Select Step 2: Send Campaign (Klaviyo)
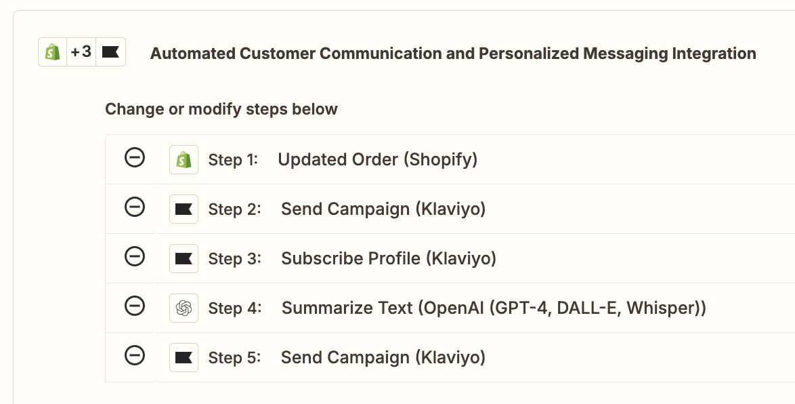The height and width of the screenshot is (404, 795). [383, 209]
